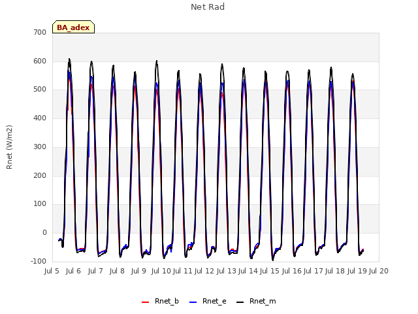The image size is (418, 314).
Task: Click the Jul 15 x-axis label
Action: (x=270, y=271)
